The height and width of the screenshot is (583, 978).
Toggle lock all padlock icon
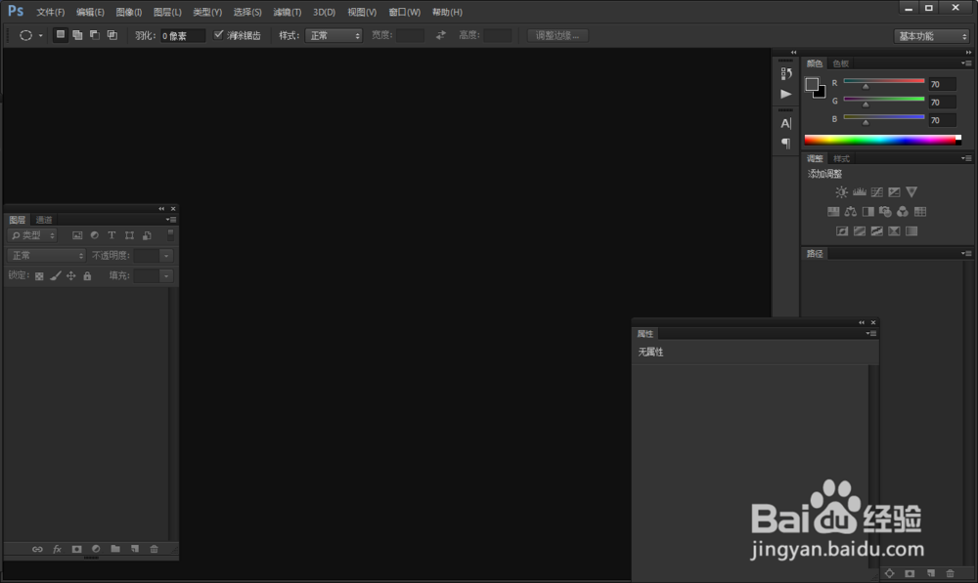pos(87,276)
